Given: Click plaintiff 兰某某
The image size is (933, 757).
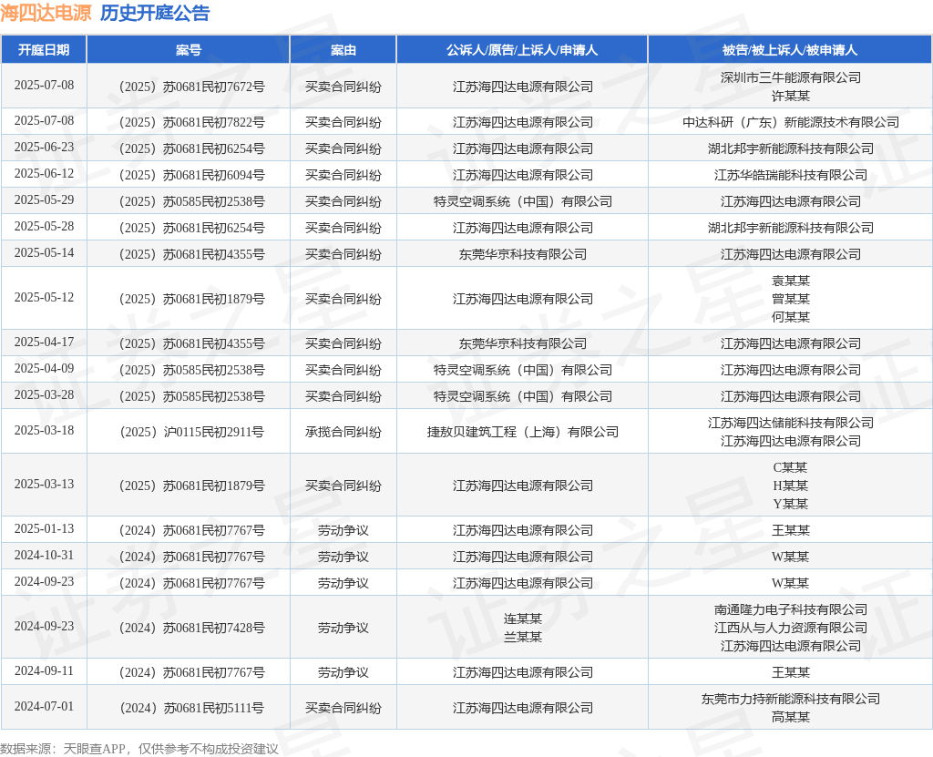Looking at the screenshot, I should [522, 638].
